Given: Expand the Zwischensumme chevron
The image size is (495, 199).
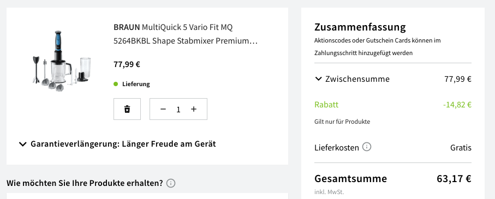Looking at the screenshot, I should 319,79.
